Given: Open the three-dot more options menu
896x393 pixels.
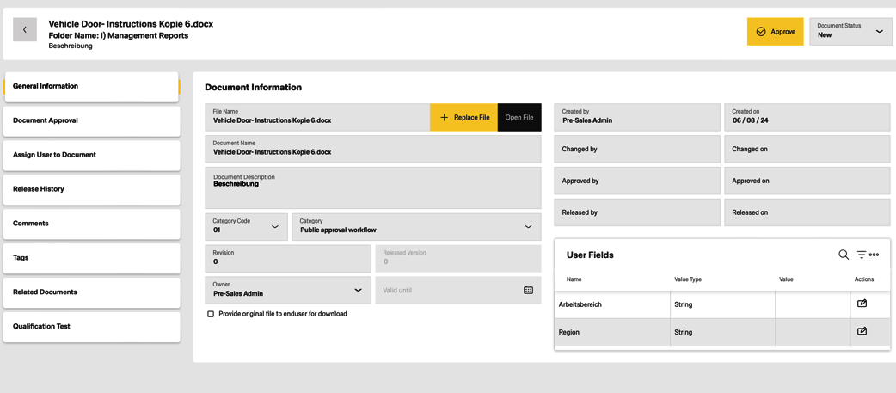Looking at the screenshot, I should pos(875,255).
